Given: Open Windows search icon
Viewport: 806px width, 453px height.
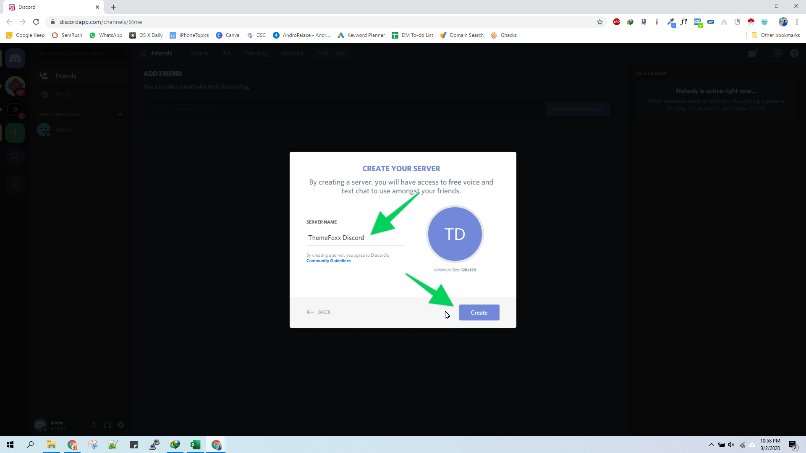Looking at the screenshot, I should coord(30,445).
